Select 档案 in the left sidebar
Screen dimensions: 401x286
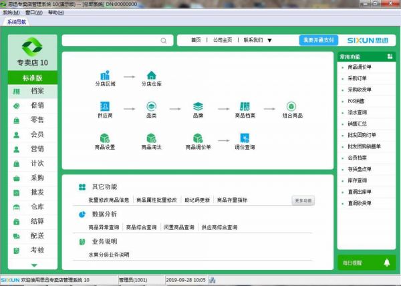click(x=33, y=91)
